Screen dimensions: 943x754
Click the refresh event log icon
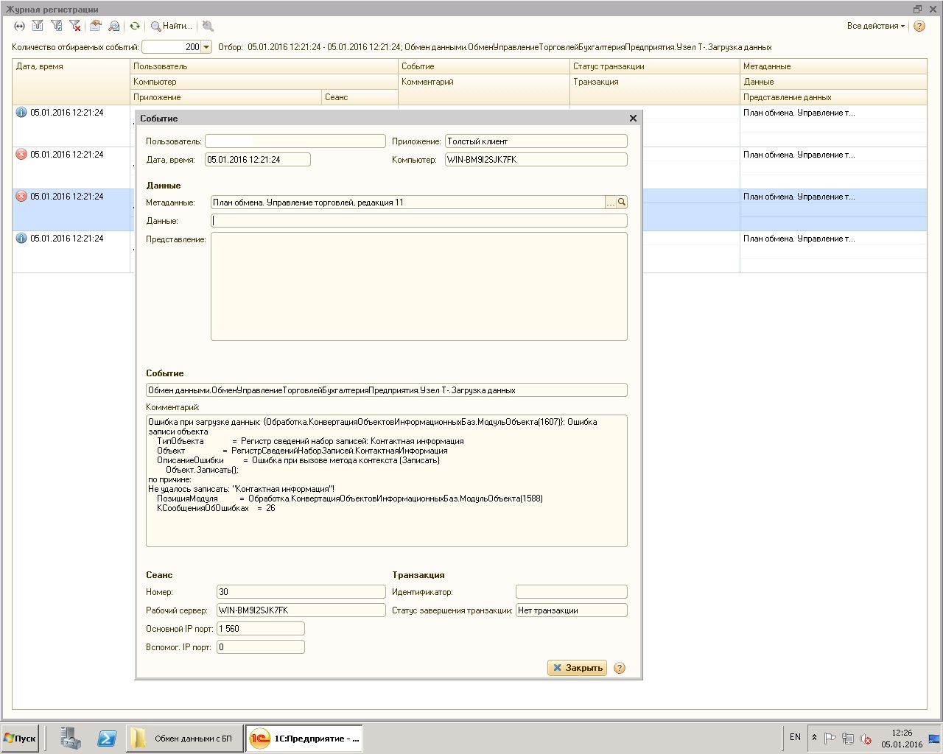click(135, 26)
